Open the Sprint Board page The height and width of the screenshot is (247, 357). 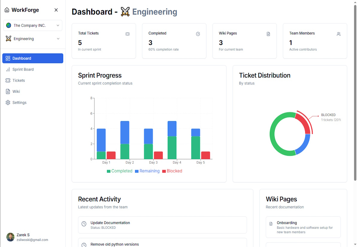pyautogui.click(x=23, y=69)
